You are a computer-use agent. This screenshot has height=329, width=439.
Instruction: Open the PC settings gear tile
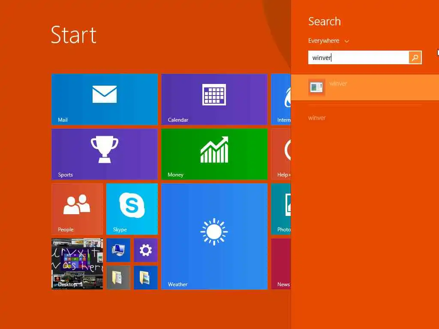(146, 250)
